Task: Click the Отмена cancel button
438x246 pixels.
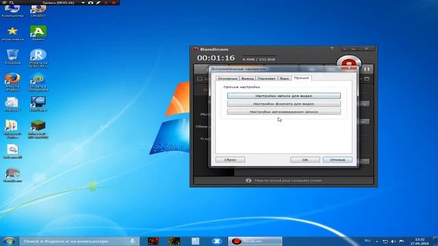Action: pos(337,160)
